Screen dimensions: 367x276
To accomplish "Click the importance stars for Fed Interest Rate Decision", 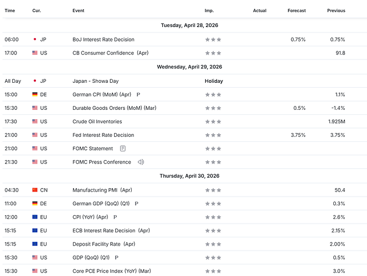I will 213,135.
